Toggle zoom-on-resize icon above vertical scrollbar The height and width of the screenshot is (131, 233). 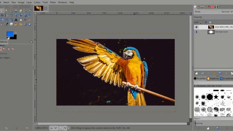191,13
